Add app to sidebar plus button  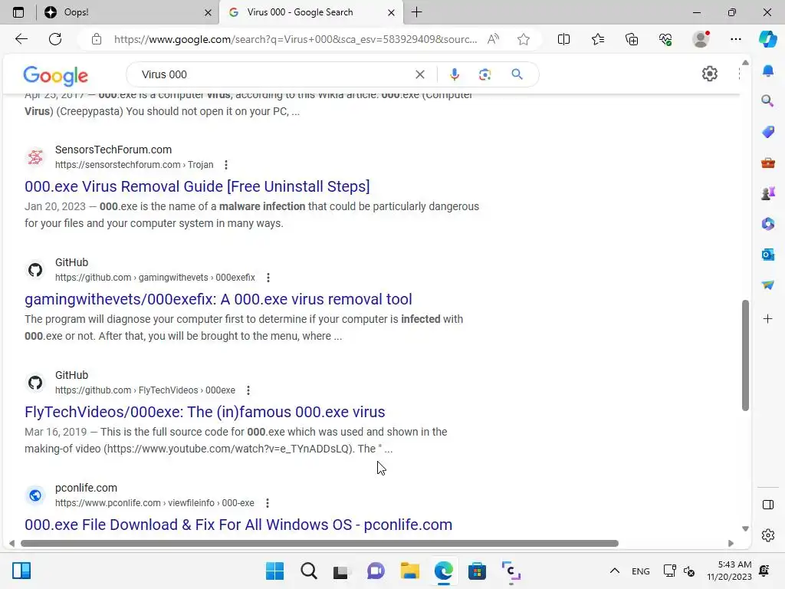(x=768, y=318)
